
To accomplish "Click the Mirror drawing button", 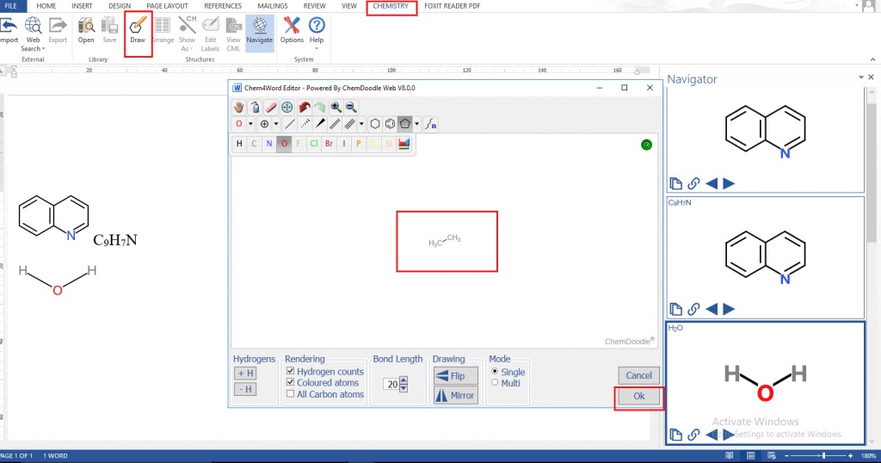I will click(x=456, y=396).
